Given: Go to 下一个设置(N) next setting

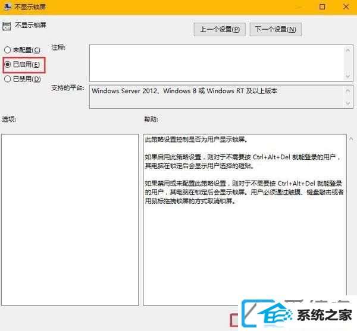Looking at the screenshot, I should [x=275, y=29].
